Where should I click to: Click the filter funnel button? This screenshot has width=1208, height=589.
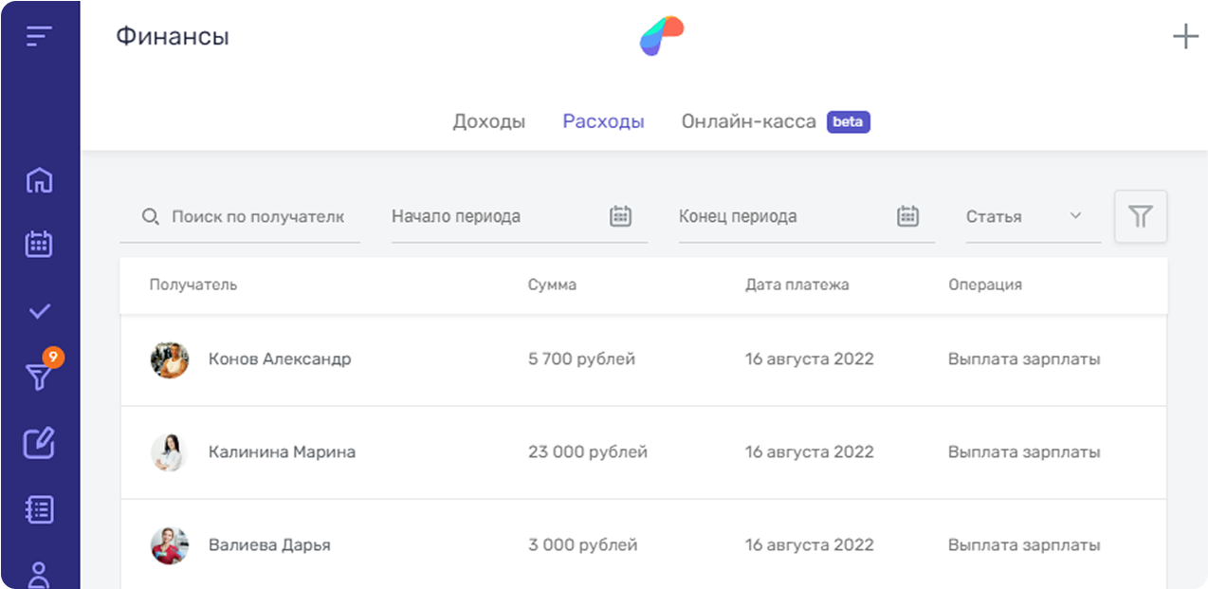[1140, 216]
